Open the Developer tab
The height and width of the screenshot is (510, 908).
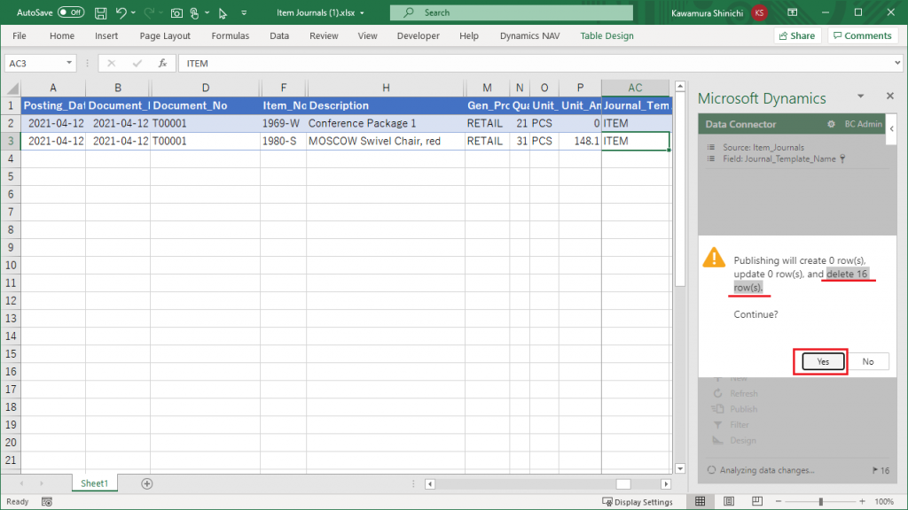point(419,35)
